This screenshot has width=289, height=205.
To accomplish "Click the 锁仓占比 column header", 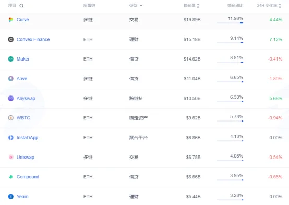I will [x=235, y=6].
